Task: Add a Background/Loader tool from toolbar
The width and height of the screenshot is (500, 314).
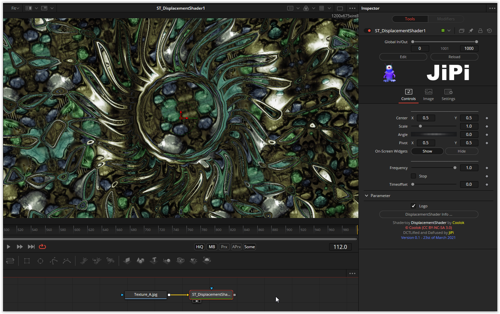Action: (10, 261)
